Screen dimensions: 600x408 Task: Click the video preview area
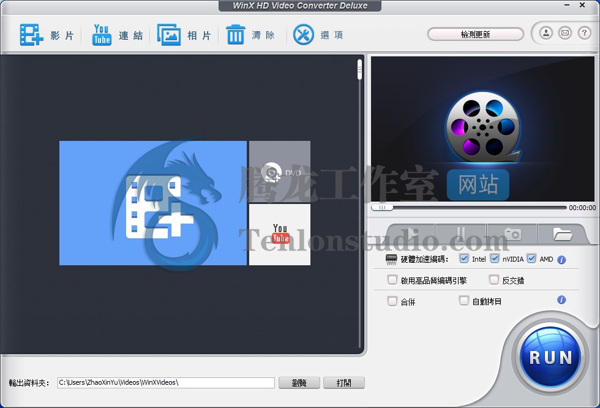click(482, 129)
